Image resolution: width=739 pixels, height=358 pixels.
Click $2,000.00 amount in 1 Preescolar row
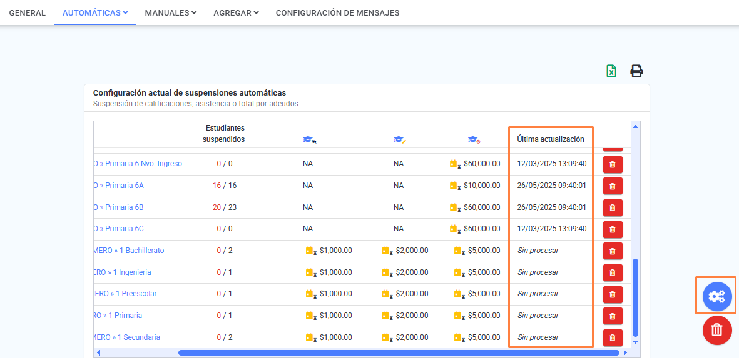[412, 294]
